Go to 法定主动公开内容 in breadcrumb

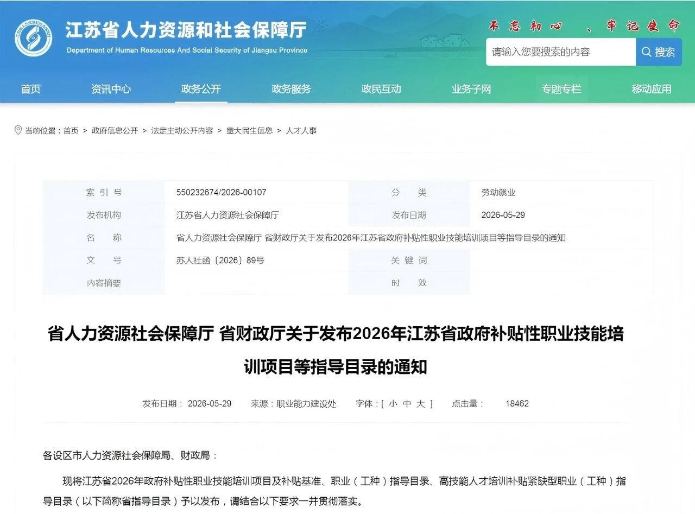(x=182, y=131)
